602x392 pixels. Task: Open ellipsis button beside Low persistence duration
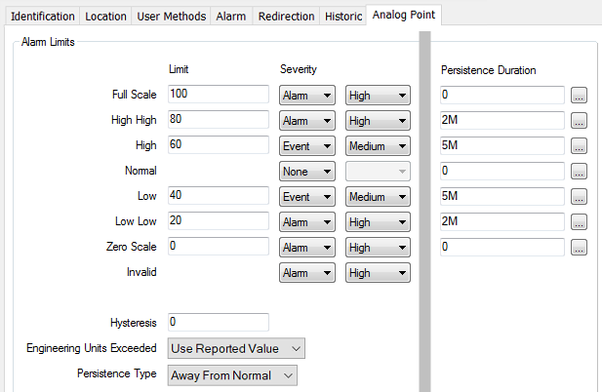(x=579, y=197)
